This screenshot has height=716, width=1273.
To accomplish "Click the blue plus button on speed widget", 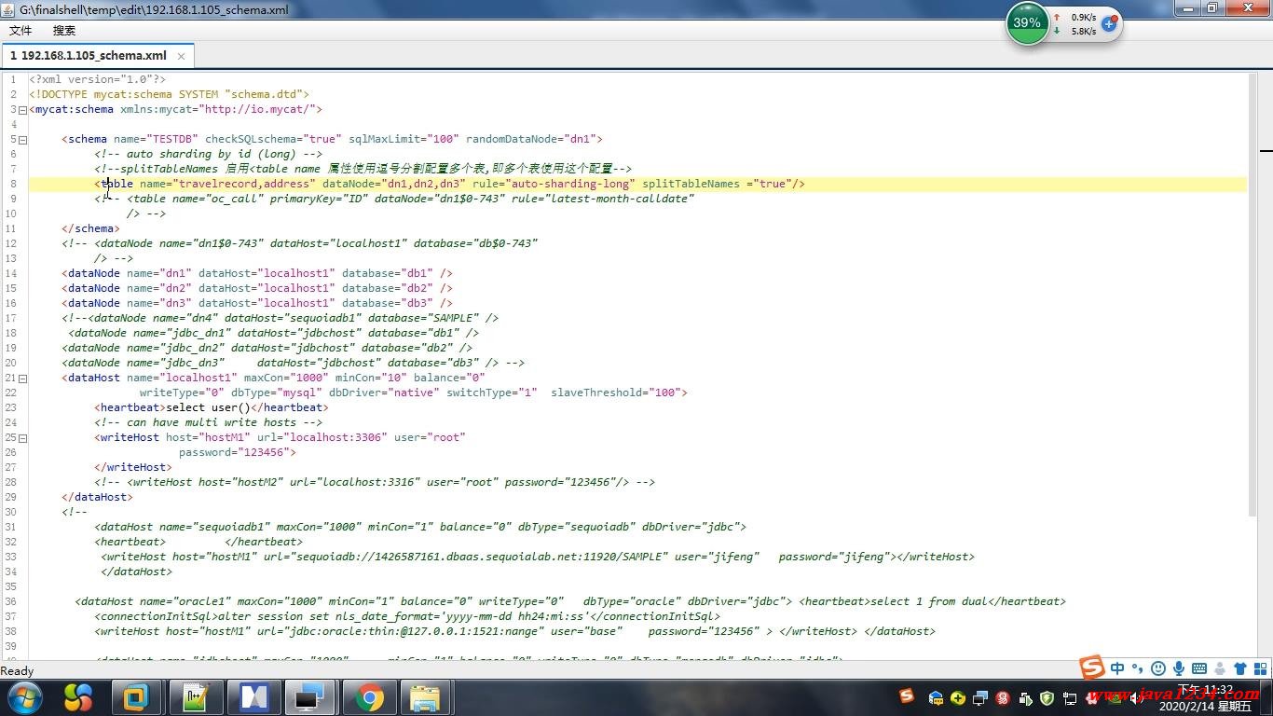I will tap(1109, 23).
